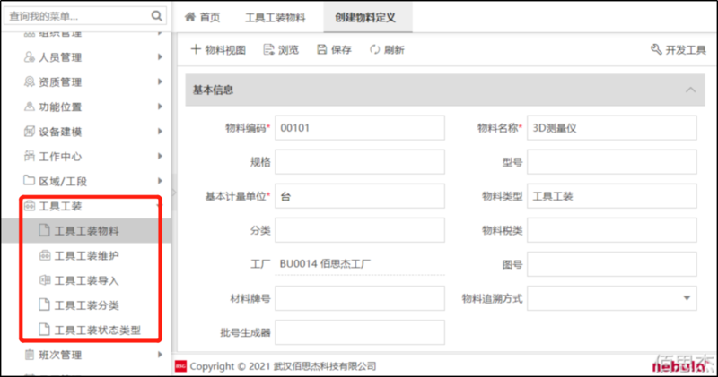Click the 人员管理 person icon

pyautogui.click(x=30, y=56)
